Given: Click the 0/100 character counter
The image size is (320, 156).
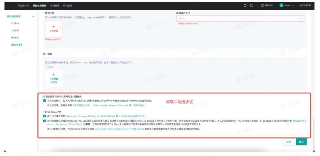Looking at the screenshot, I should click(300, 19).
